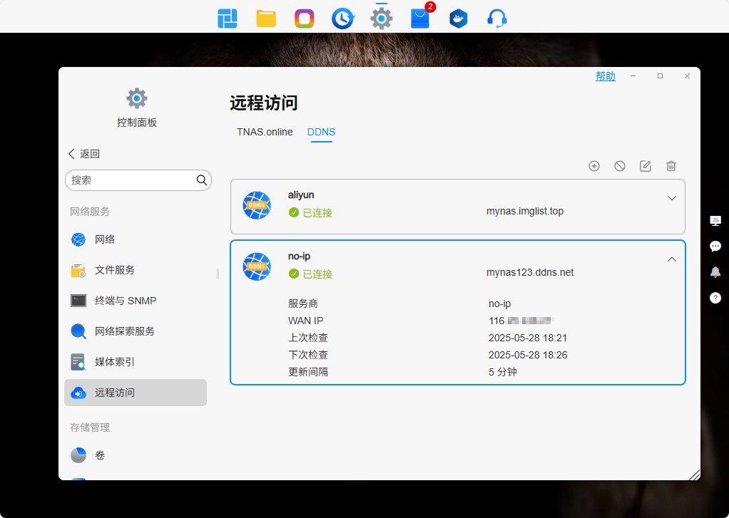The height and width of the screenshot is (518, 729).
Task: Click the 帮助 help link
Action: (x=606, y=76)
